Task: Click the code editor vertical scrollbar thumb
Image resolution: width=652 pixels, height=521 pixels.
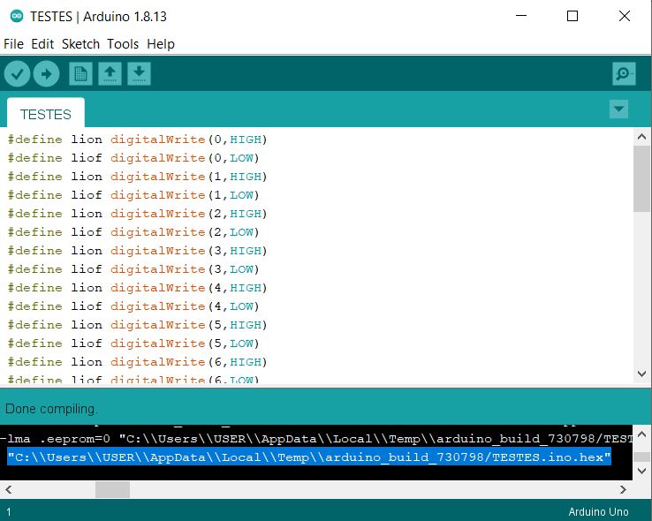Action: 641,177
